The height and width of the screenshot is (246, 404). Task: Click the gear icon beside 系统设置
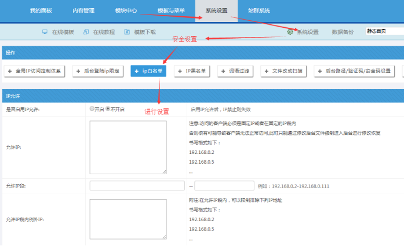290,32
